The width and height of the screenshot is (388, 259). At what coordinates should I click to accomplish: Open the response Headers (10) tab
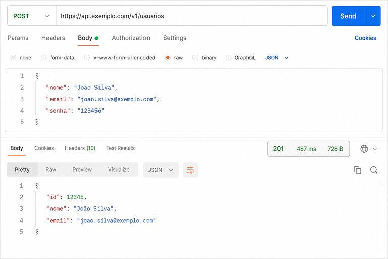click(x=80, y=148)
